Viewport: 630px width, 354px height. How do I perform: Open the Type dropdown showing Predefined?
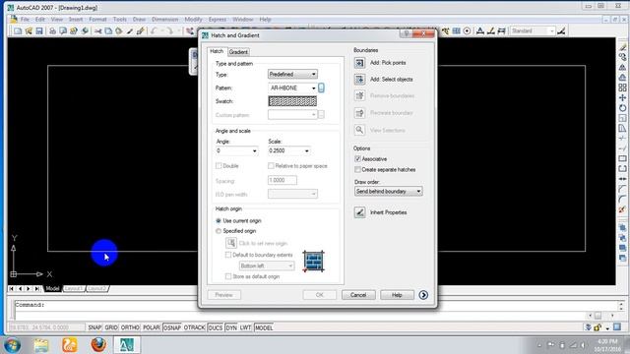(292, 75)
